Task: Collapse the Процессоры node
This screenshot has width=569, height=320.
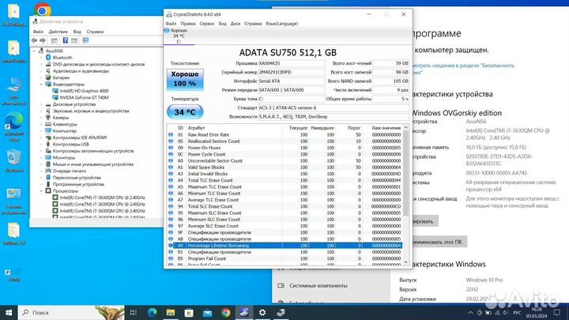Action: click(42, 191)
